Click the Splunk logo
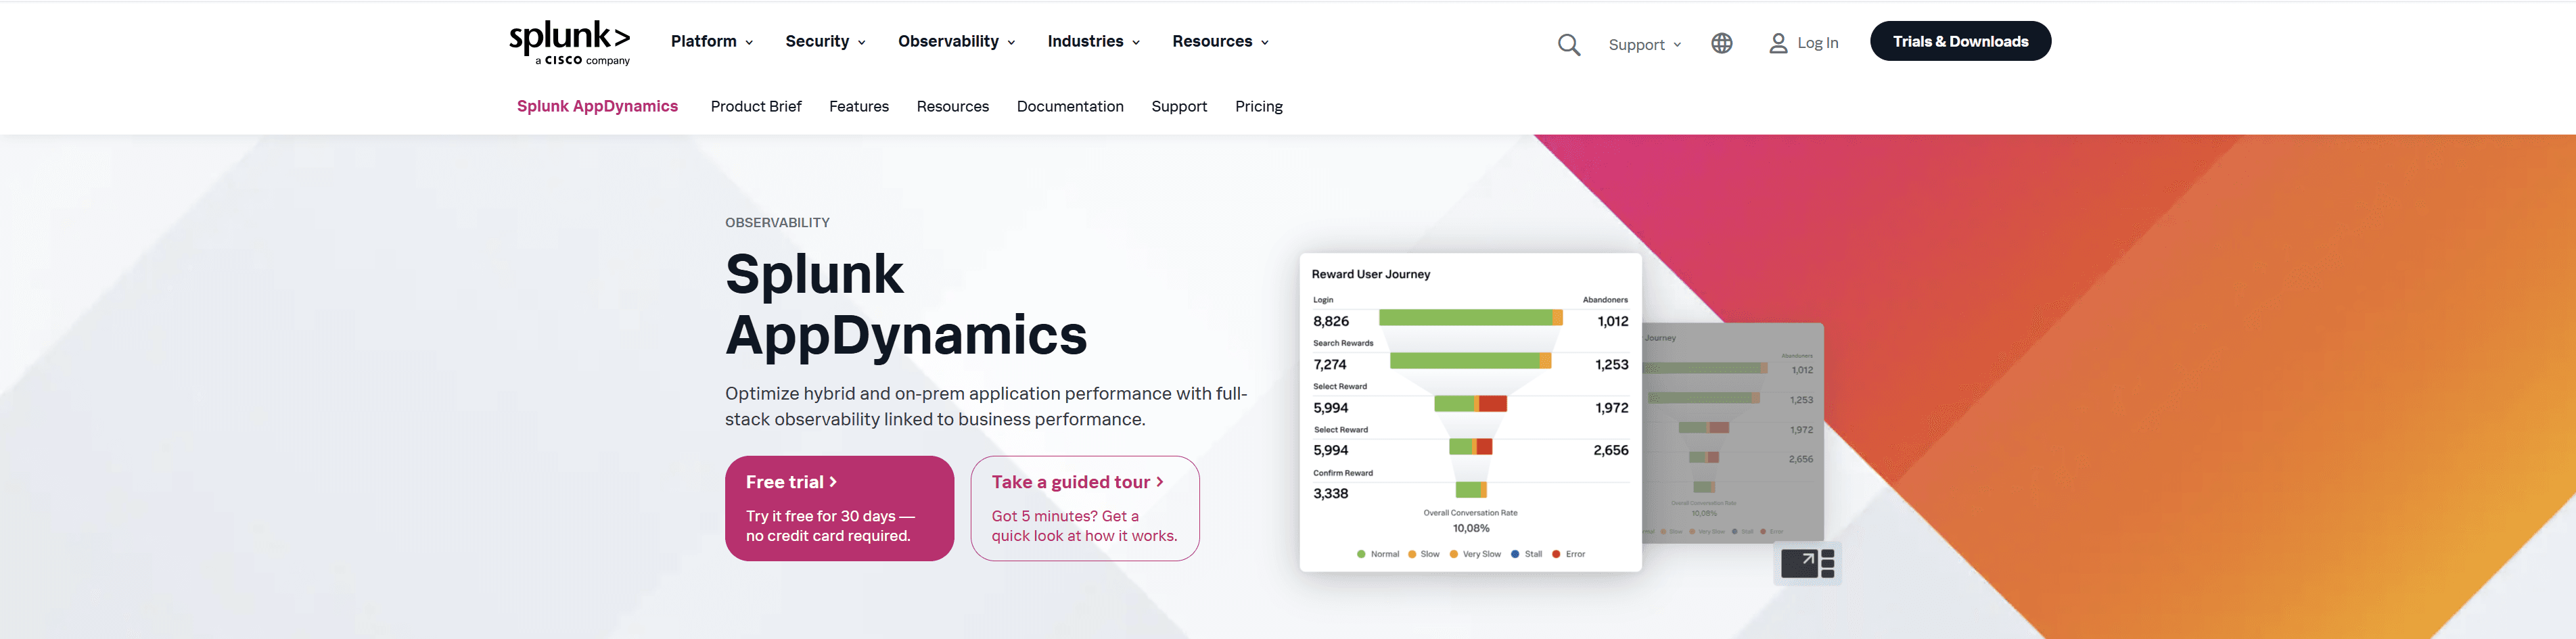The image size is (2576, 639). coord(569,42)
